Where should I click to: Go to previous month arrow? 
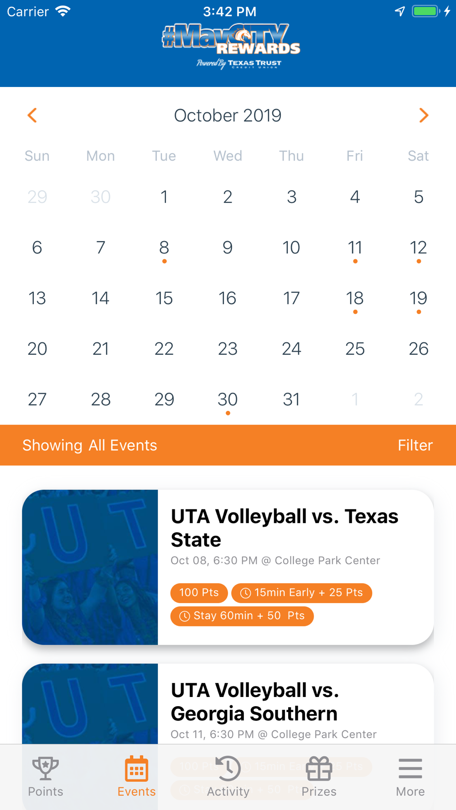coord(32,115)
